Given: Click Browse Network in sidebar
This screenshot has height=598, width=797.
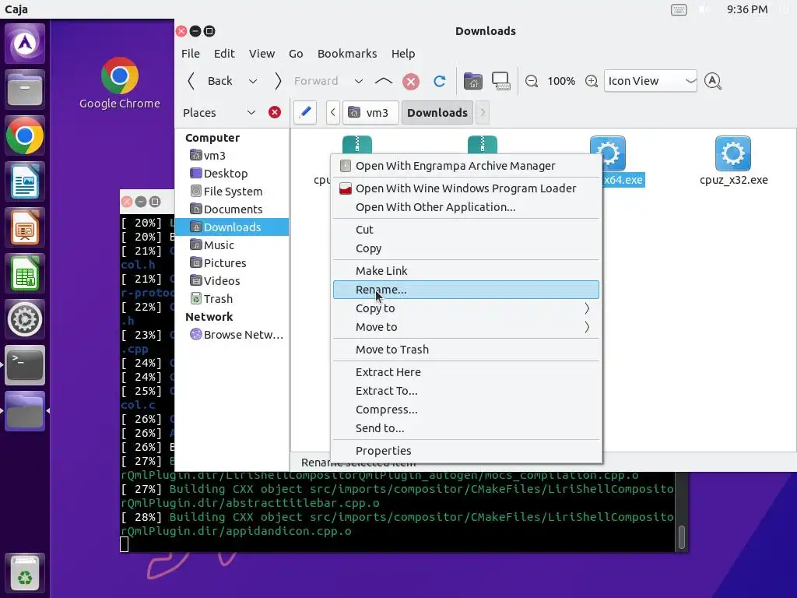Looking at the screenshot, I should pyautogui.click(x=232, y=335).
